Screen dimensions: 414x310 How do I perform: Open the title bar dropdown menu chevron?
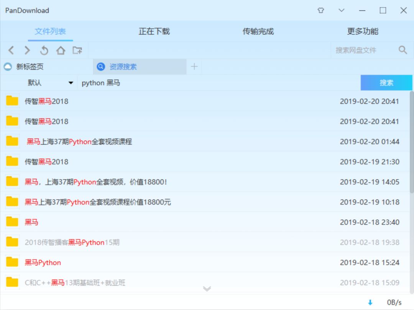342,10
